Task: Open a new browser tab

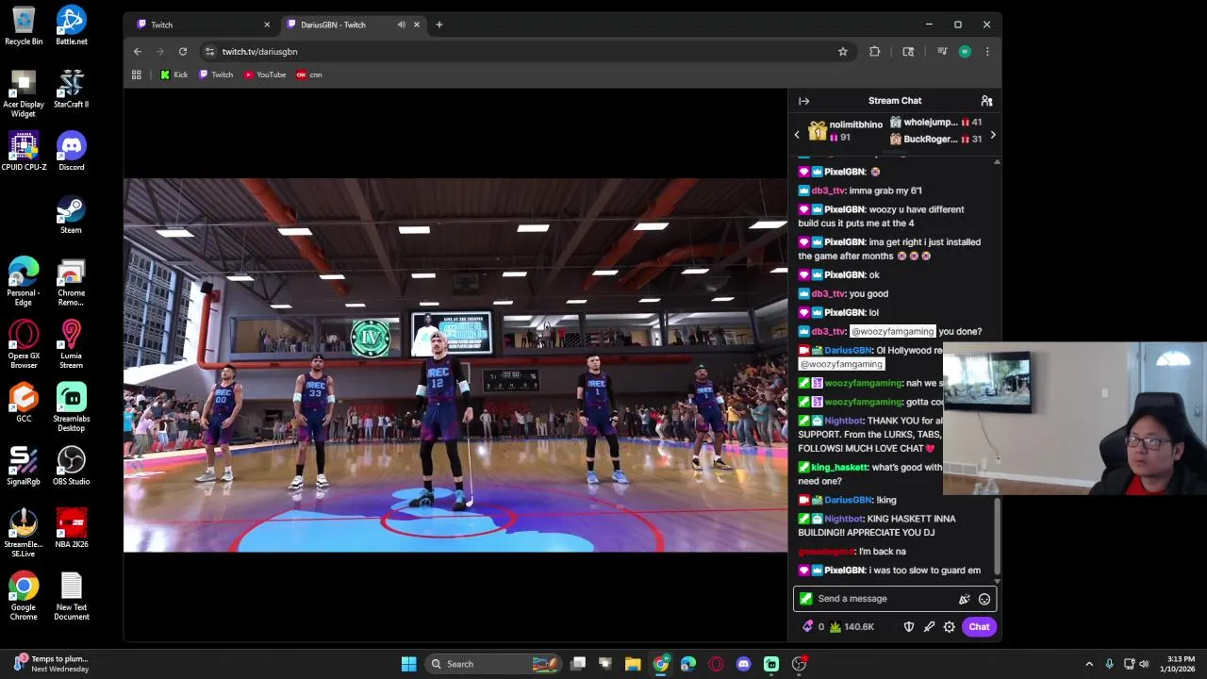Action: (438, 25)
